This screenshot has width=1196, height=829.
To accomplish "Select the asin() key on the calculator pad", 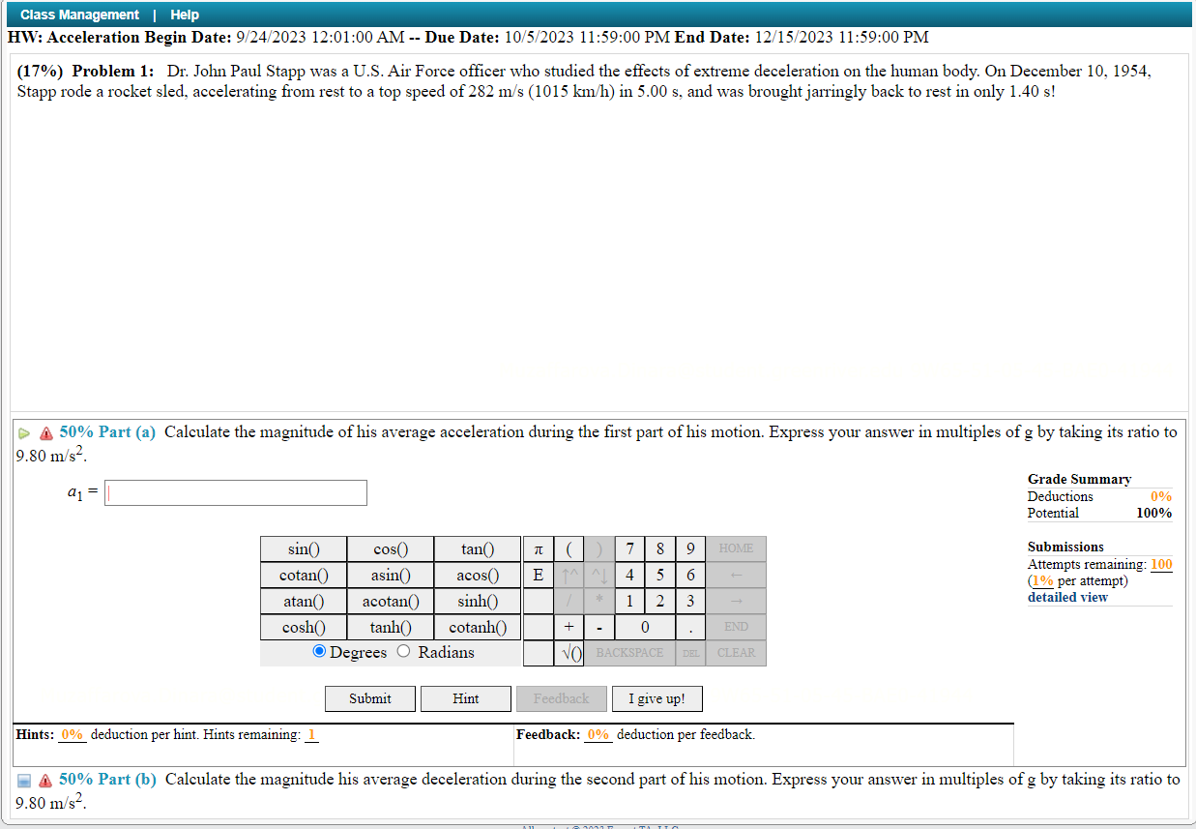I will point(389,575).
